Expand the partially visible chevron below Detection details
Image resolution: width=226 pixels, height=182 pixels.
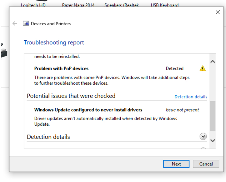[x=203, y=148]
